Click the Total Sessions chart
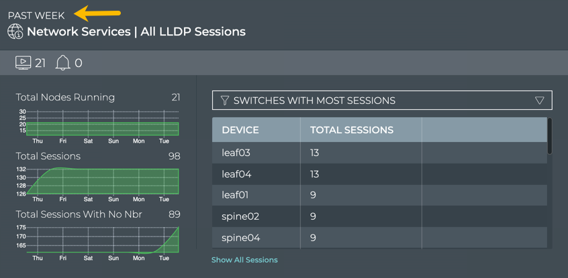 click(x=103, y=181)
